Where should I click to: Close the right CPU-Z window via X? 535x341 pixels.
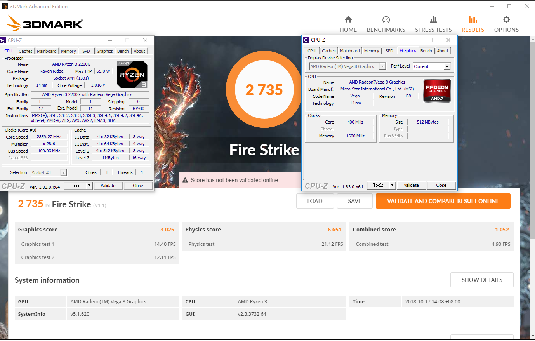[448, 40]
